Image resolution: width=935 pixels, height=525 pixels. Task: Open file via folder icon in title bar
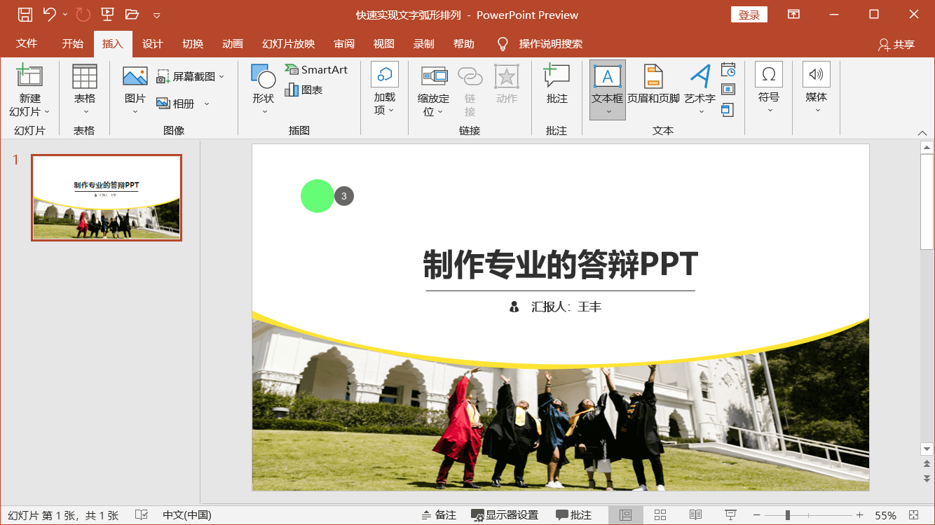click(132, 14)
